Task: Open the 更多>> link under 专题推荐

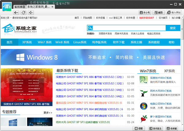Action: point(48,113)
